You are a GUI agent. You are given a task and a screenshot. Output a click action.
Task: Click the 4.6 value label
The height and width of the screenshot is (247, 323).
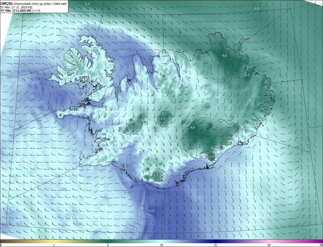224,56
